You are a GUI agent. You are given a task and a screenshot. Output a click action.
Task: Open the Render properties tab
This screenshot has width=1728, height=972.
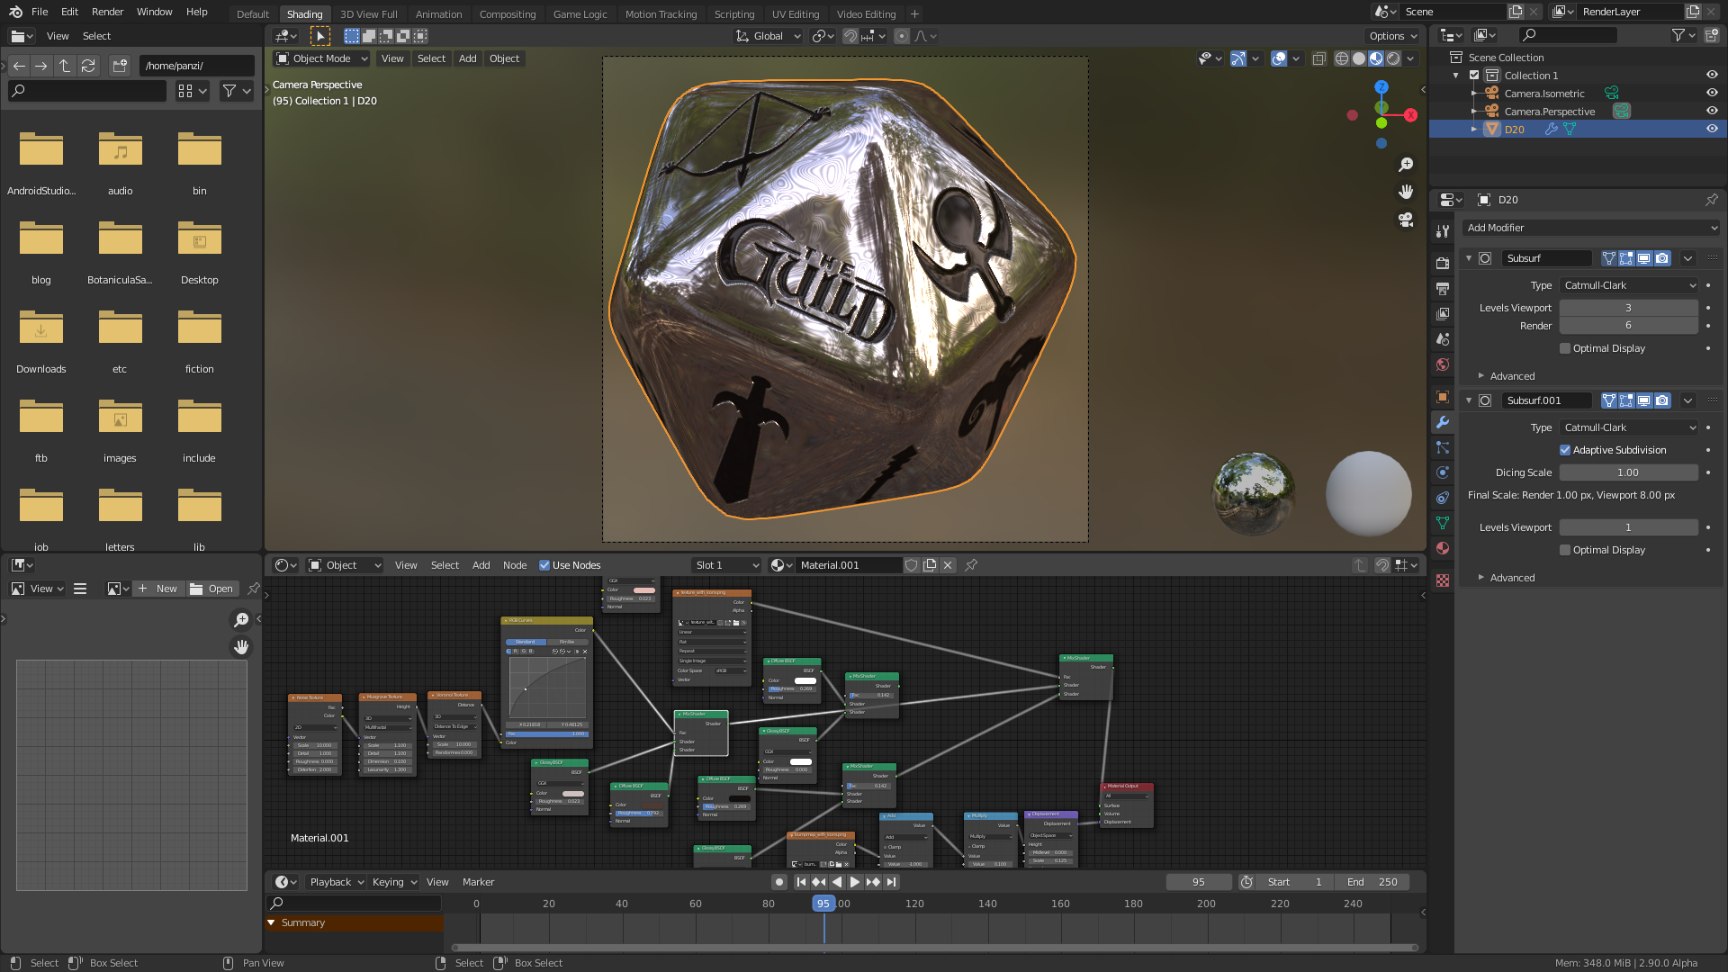pos(1443,263)
